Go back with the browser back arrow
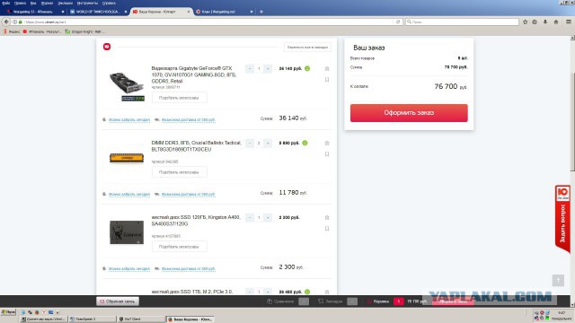 click(x=6, y=22)
